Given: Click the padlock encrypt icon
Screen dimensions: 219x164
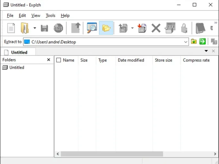Looking at the screenshot, I should pyautogui.click(x=184, y=28).
